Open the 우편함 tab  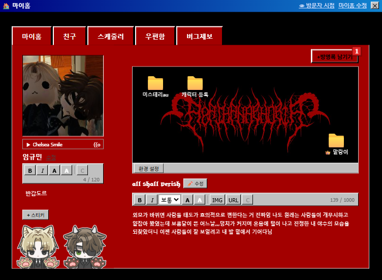[x=155, y=36]
